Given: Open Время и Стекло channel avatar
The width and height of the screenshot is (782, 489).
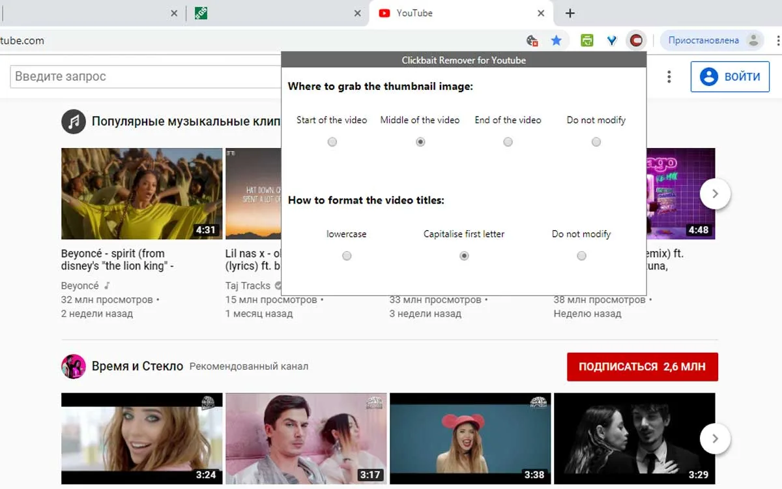Looking at the screenshot, I should [74, 366].
